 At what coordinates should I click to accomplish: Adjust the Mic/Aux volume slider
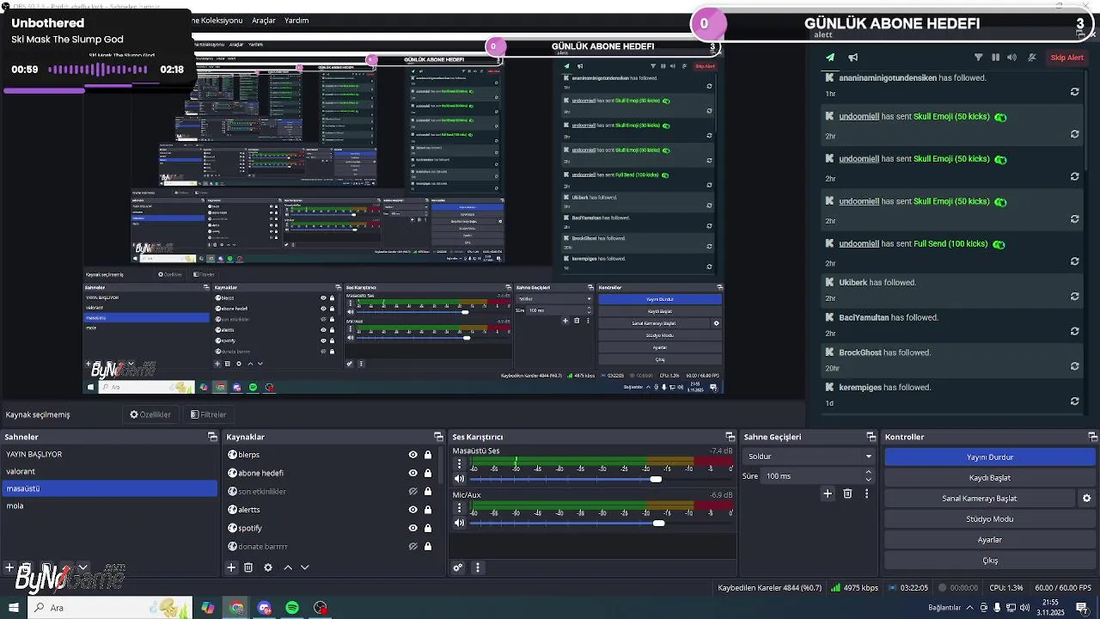pos(658,523)
